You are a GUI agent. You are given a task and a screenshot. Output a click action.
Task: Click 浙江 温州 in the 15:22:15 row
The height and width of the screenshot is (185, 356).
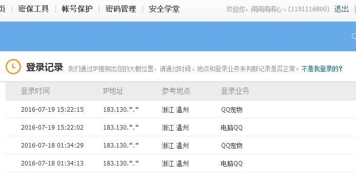[175, 110]
